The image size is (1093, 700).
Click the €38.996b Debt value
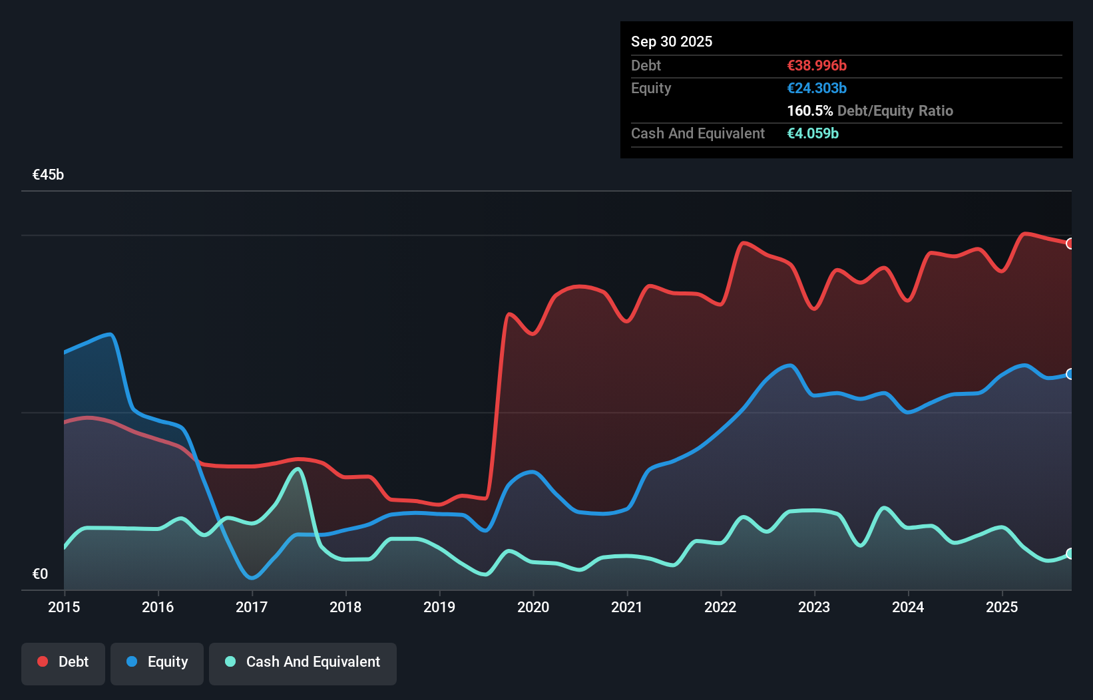coord(816,66)
